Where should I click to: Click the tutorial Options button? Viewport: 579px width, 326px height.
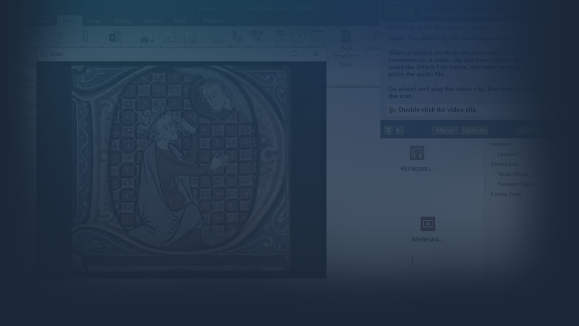coord(474,130)
